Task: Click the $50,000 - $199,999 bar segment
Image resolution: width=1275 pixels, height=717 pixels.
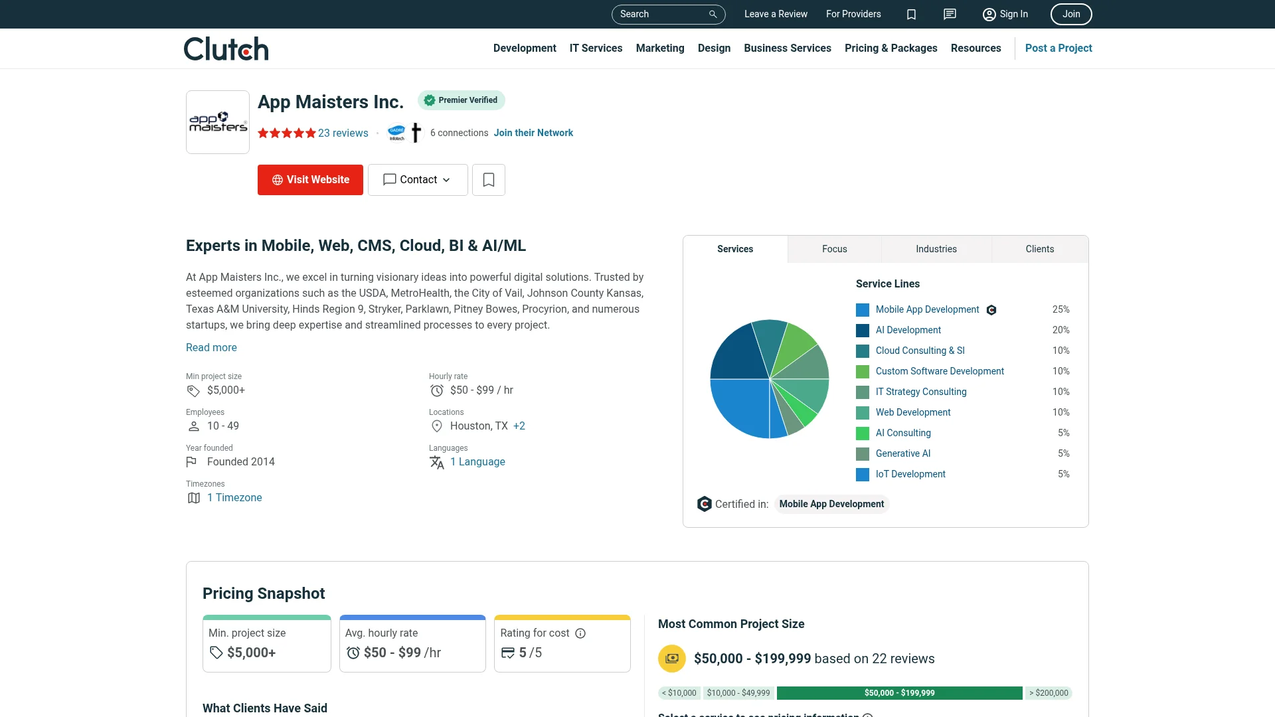Action: [x=899, y=693]
